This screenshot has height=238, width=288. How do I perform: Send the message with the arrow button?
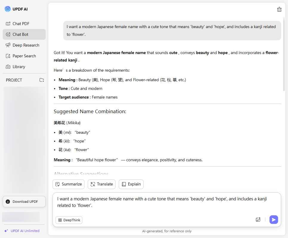click(x=274, y=219)
